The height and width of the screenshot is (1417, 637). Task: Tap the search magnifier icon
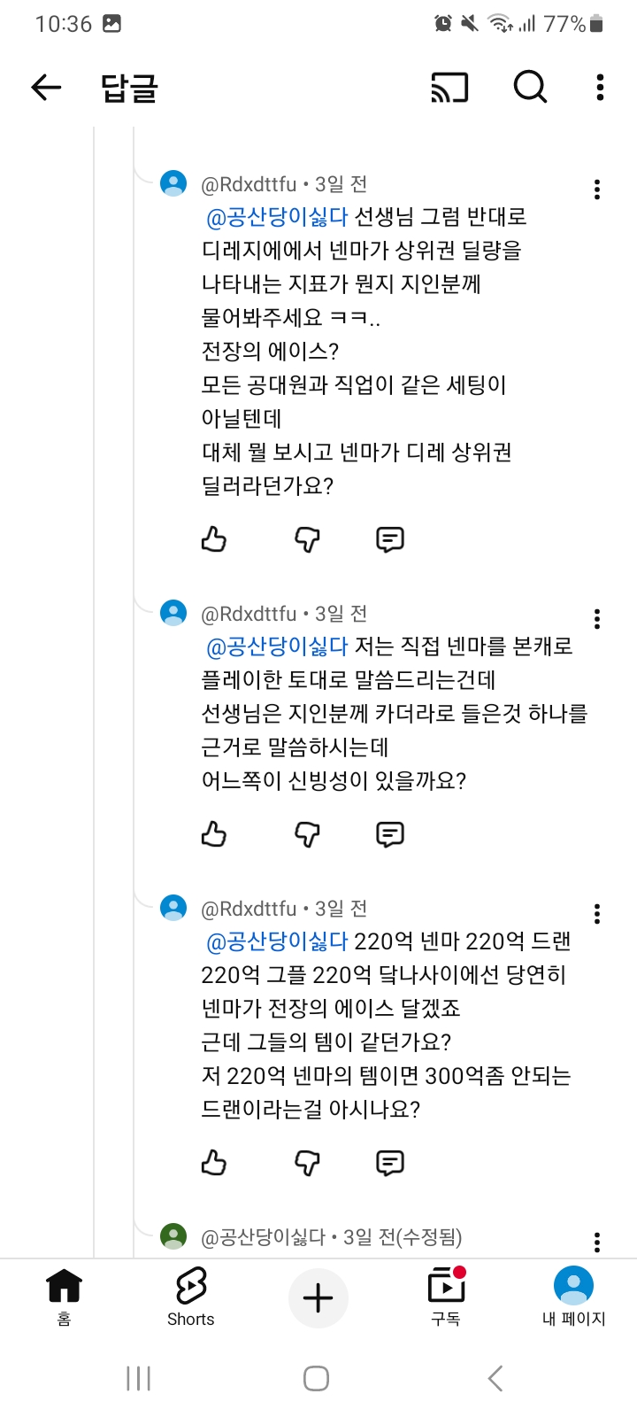(530, 87)
